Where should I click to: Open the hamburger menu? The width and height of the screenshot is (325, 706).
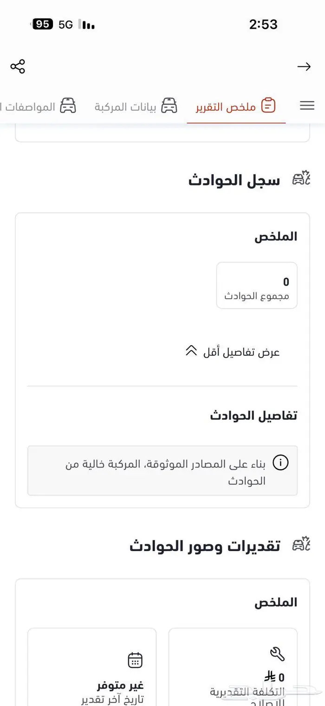tap(307, 105)
